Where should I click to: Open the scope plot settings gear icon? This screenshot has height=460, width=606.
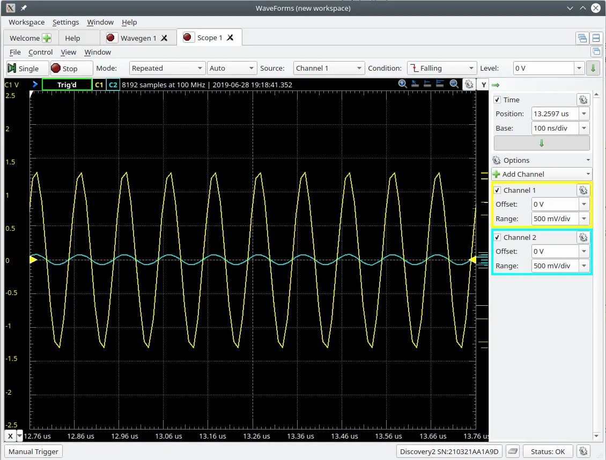coord(469,84)
